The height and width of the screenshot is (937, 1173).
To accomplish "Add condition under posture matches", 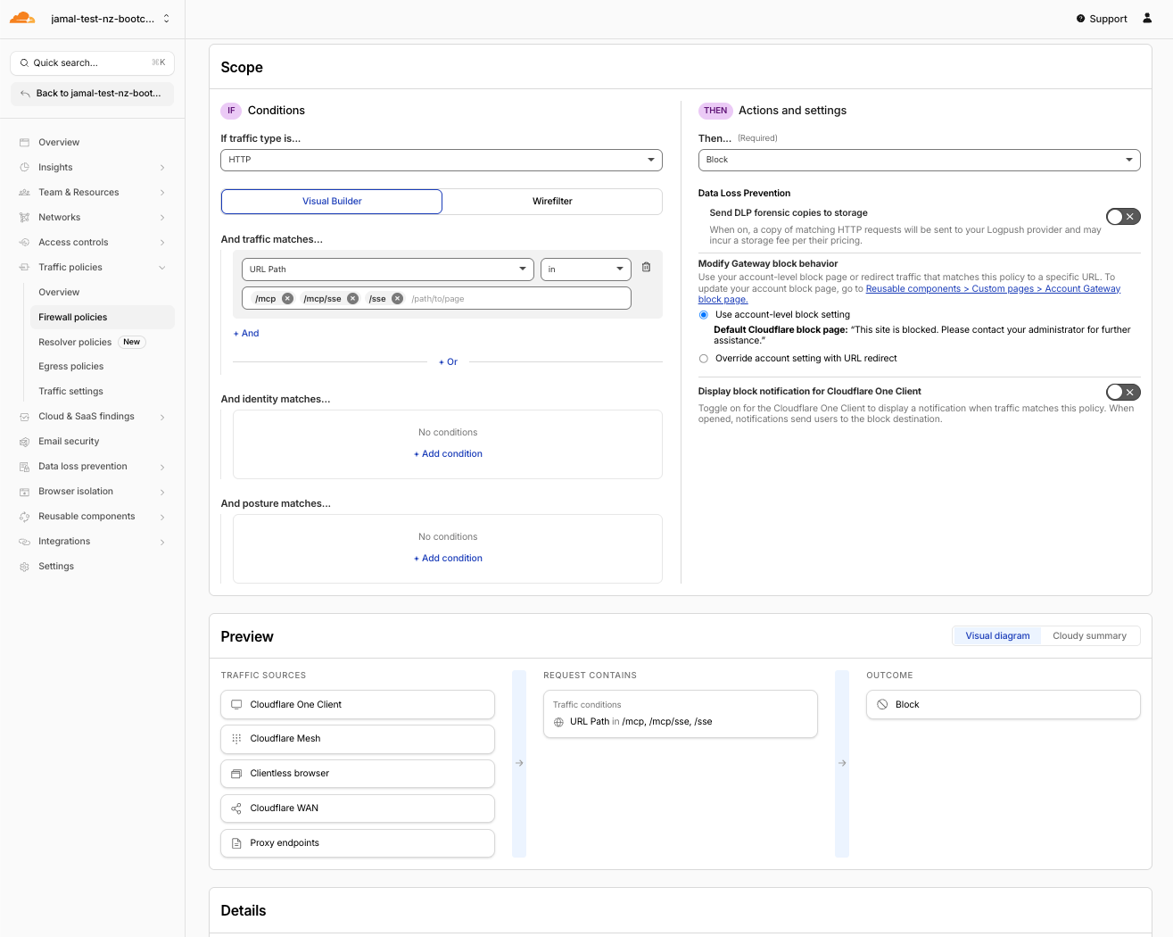I will tap(448, 559).
